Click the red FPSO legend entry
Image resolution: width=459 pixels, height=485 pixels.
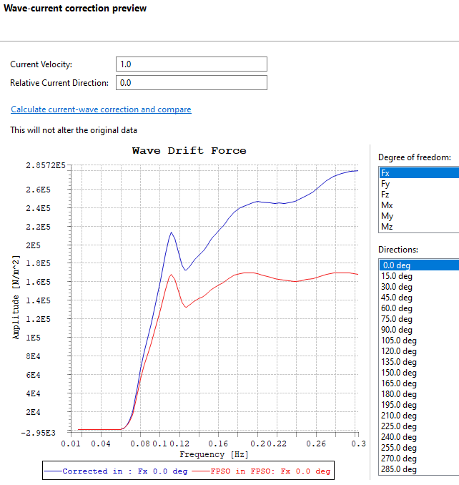(266, 471)
